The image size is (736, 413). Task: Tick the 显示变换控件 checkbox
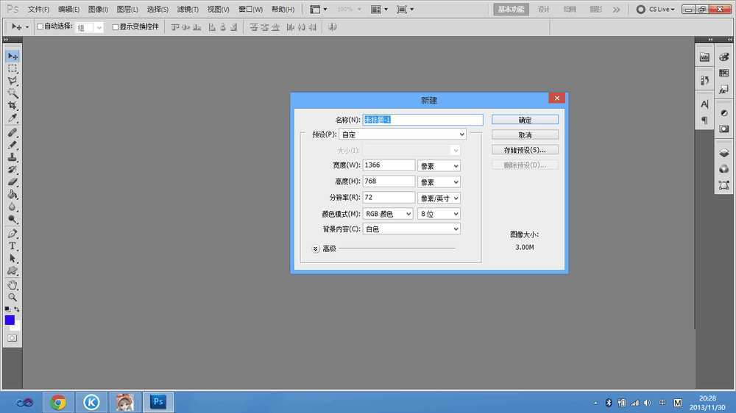pos(115,27)
